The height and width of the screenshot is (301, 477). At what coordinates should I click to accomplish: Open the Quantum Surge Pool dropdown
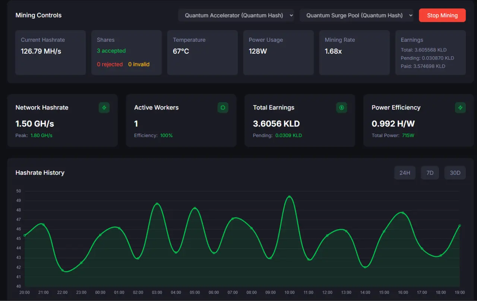tap(357, 15)
